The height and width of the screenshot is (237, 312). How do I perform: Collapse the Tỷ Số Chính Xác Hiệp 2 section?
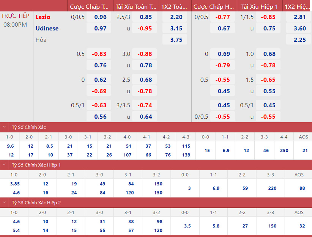[x=5, y=203]
